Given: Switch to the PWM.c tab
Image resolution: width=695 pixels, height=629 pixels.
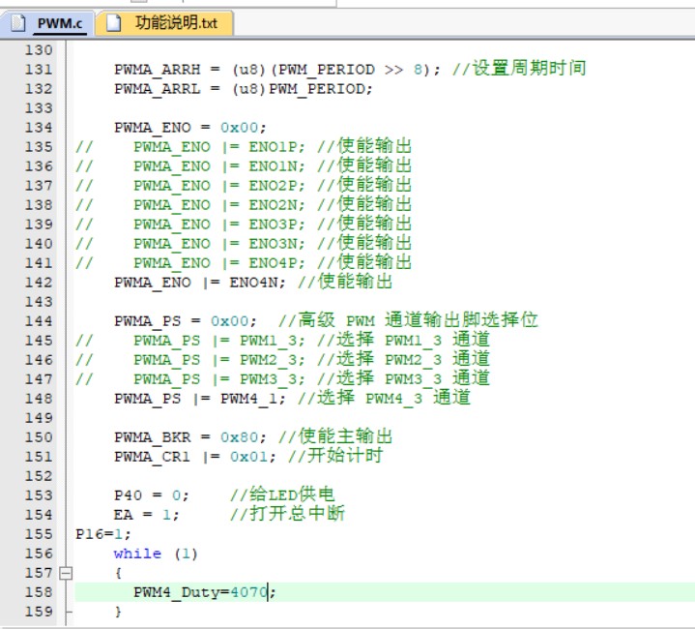Looking at the screenshot, I should [x=58, y=24].
